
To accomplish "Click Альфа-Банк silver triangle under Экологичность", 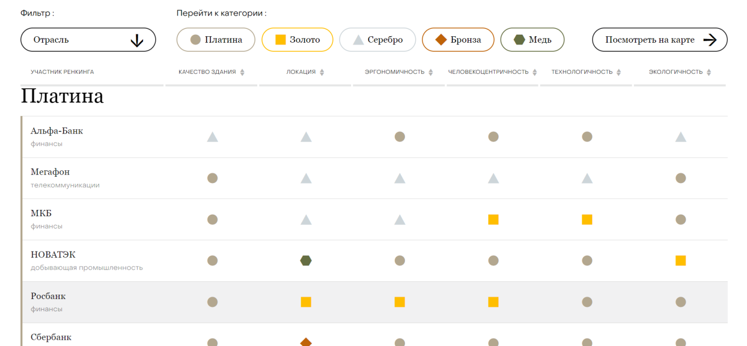I will pos(680,137).
